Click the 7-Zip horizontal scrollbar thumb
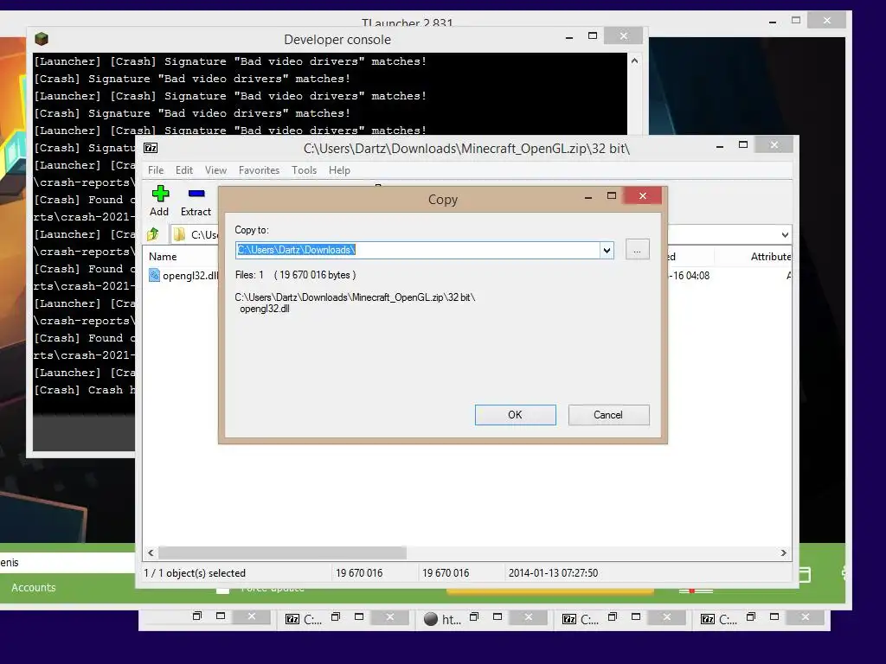886x664 pixels. [282, 552]
